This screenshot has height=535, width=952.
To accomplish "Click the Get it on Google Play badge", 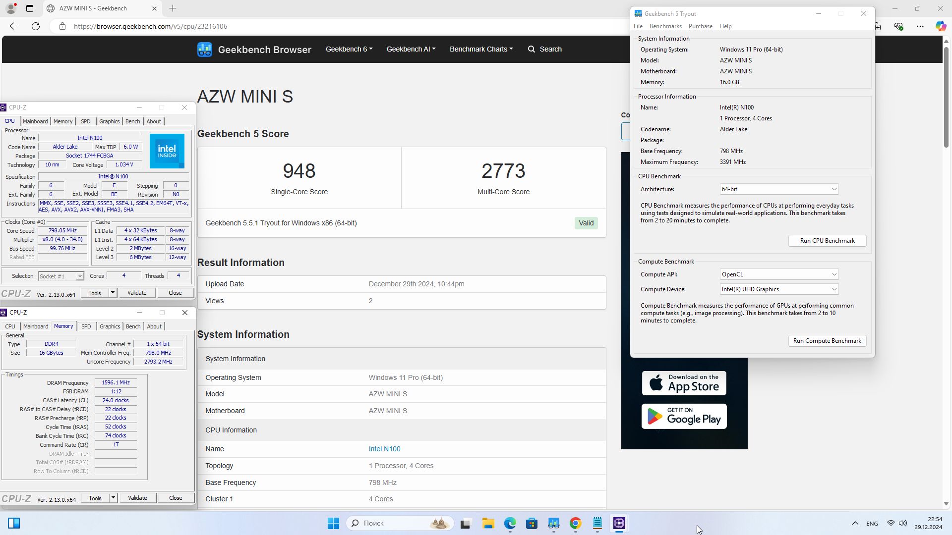I will pos(684,416).
